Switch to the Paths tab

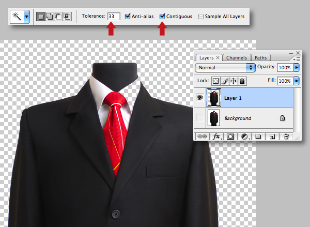point(260,58)
